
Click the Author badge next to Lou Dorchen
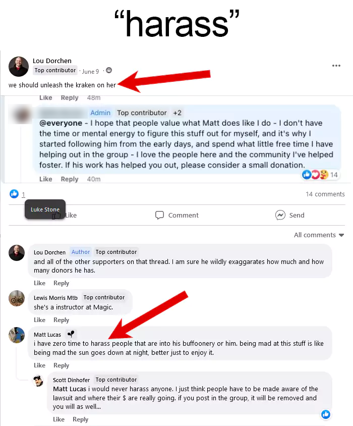tap(80, 252)
